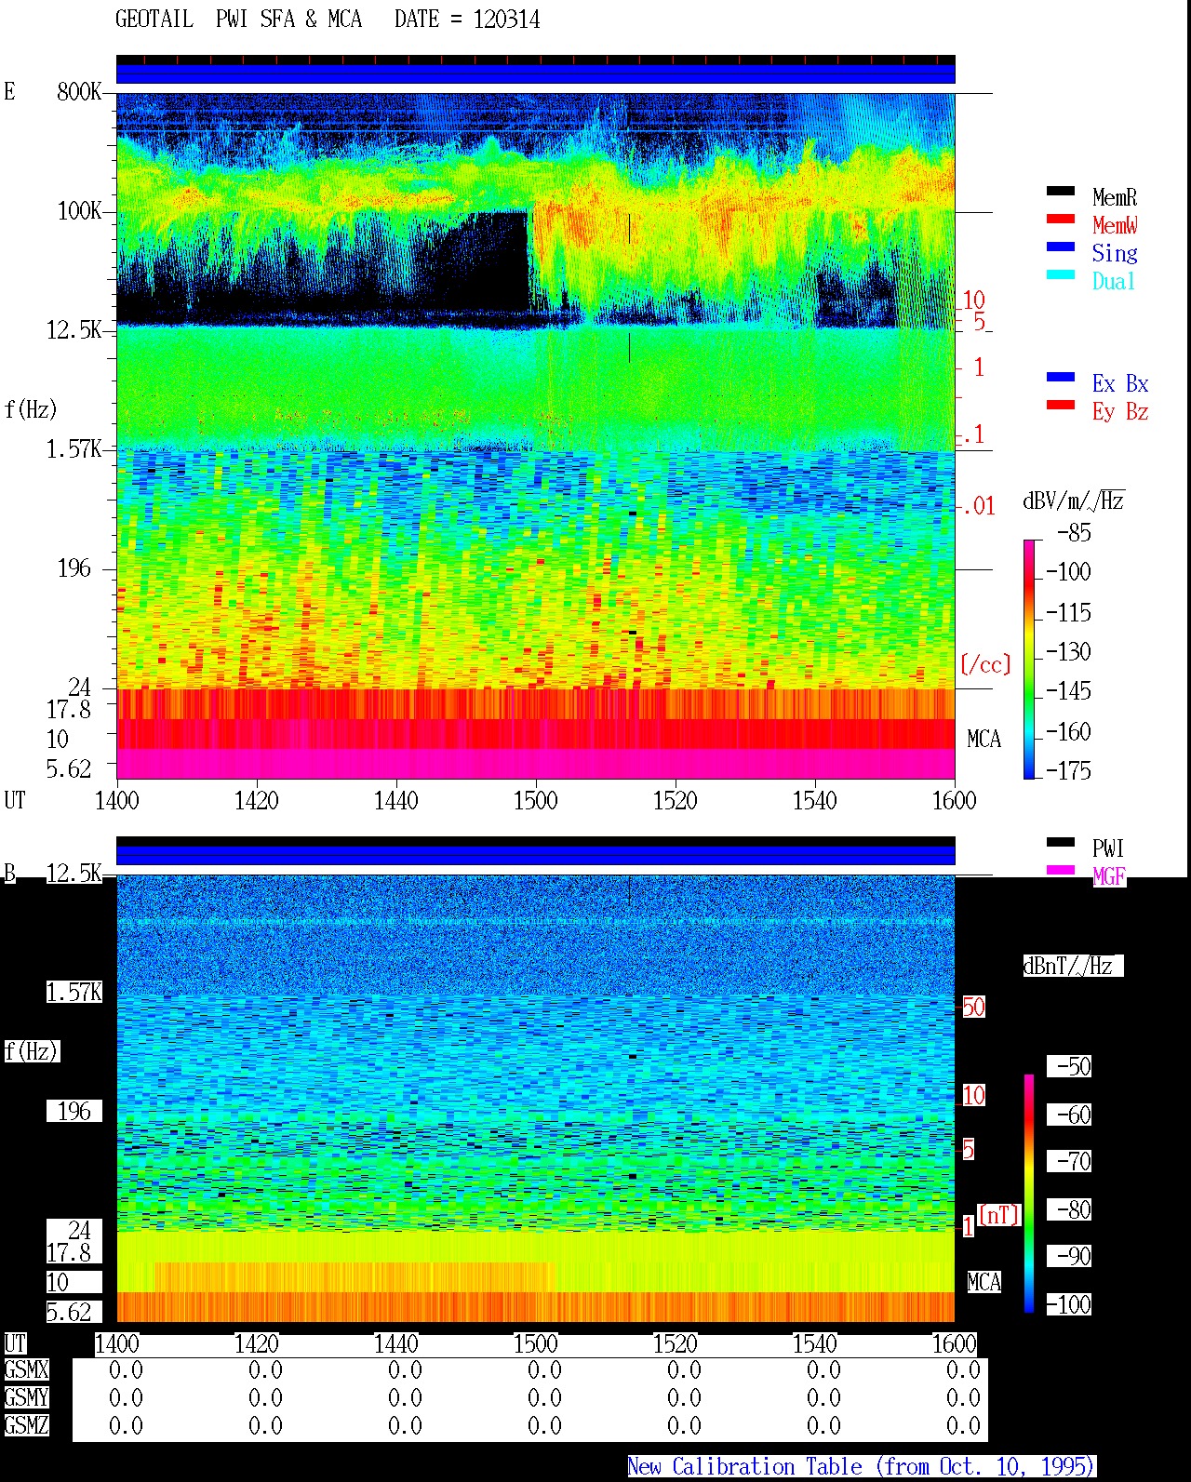Image resolution: width=1191 pixels, height=1482 pixels.
Task: Click the [nT] unit label
Action: click(x=999, y=1215)
